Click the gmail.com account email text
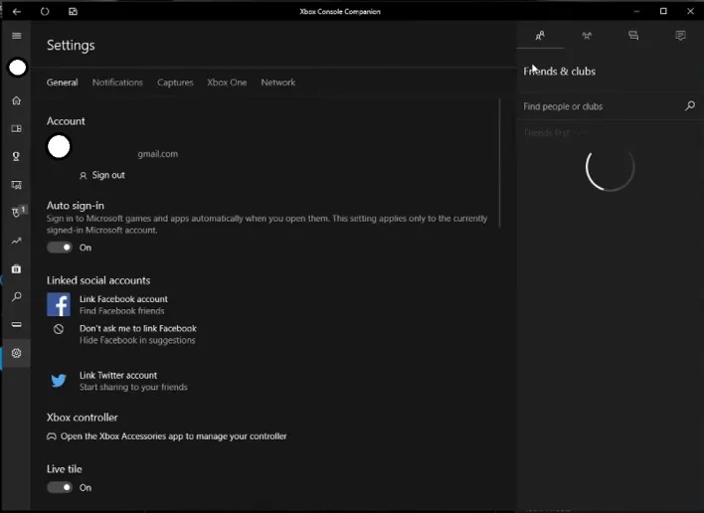Image resolution: width=704 pixels, height=513 pixels. click(x=157, y=154)
